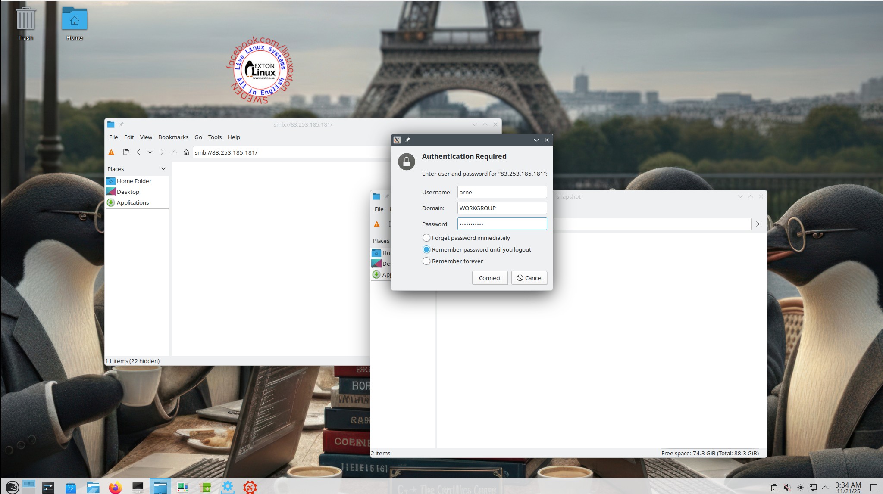
Task: Click the muted volume tray icon
Action: pos(787,488)
